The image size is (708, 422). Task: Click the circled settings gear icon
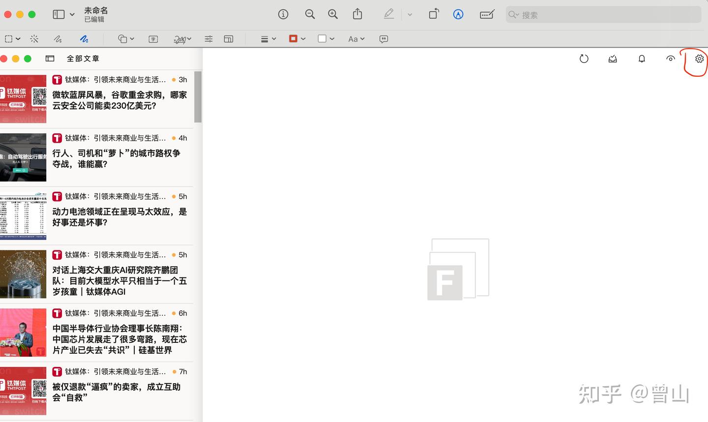pyautogui.click(x=699, y=59)
